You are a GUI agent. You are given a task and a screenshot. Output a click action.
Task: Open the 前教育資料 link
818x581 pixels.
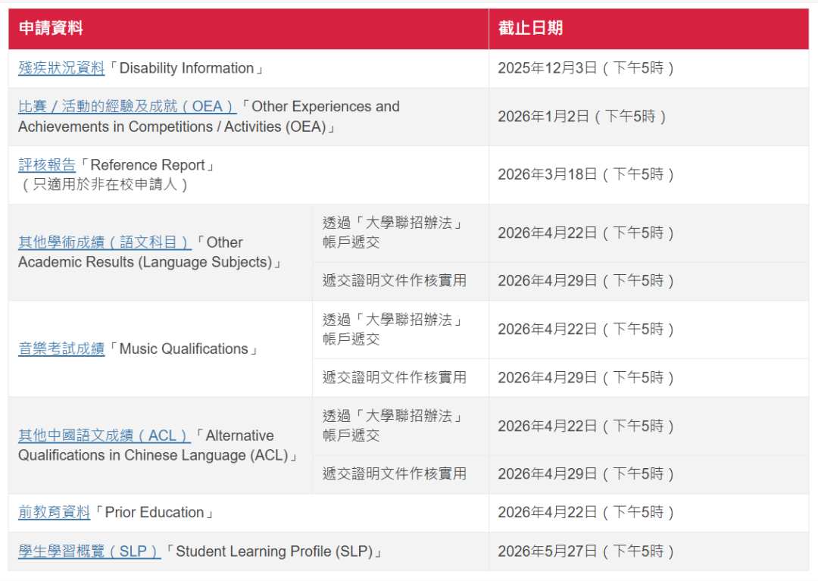tap(55, 512)
